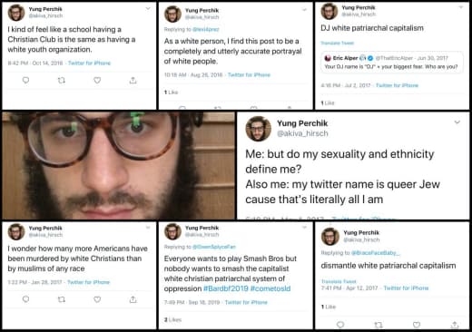Open Eric Alper's verified badge

tap(370, 58)
